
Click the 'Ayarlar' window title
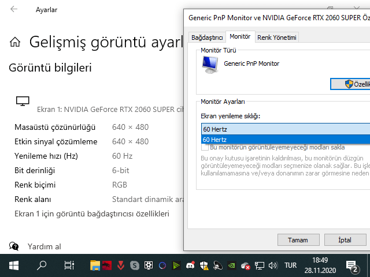(46, 10)
